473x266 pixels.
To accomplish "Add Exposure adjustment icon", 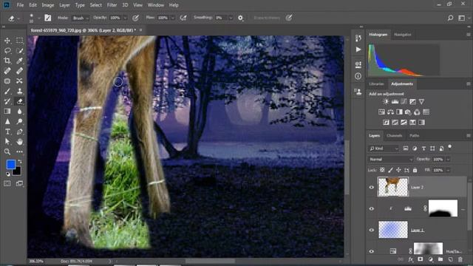I will point(412,102).
